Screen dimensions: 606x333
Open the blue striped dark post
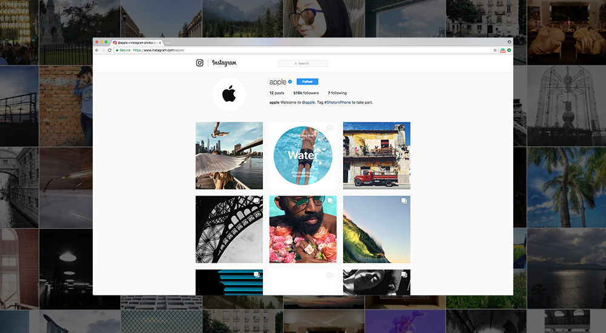click(x=229, y=282)
